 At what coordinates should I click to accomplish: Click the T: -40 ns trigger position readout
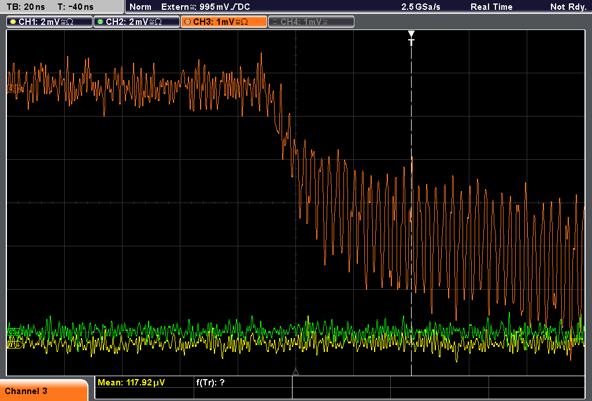[76, 7]
